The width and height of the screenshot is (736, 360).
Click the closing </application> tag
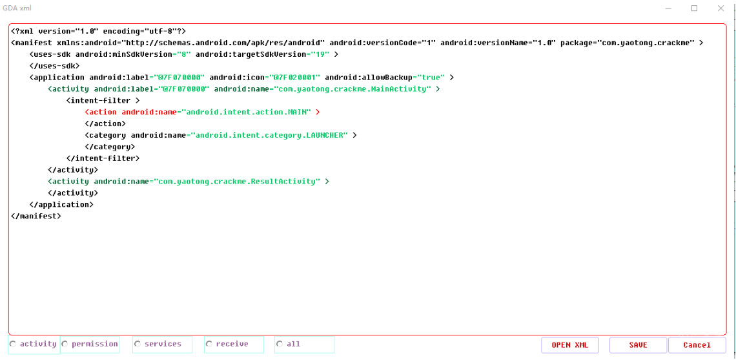[x=61, y=204]
